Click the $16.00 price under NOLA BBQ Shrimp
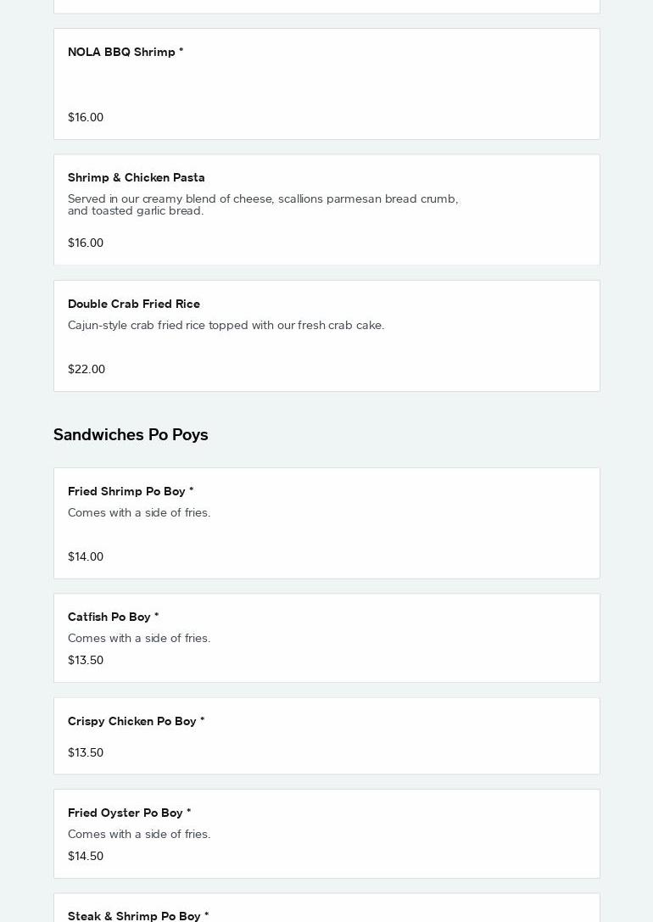 (x=86, y=117)
